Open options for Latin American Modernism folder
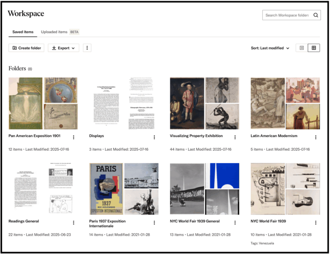Screen dimensions: 330x254 tap(316, 137)
